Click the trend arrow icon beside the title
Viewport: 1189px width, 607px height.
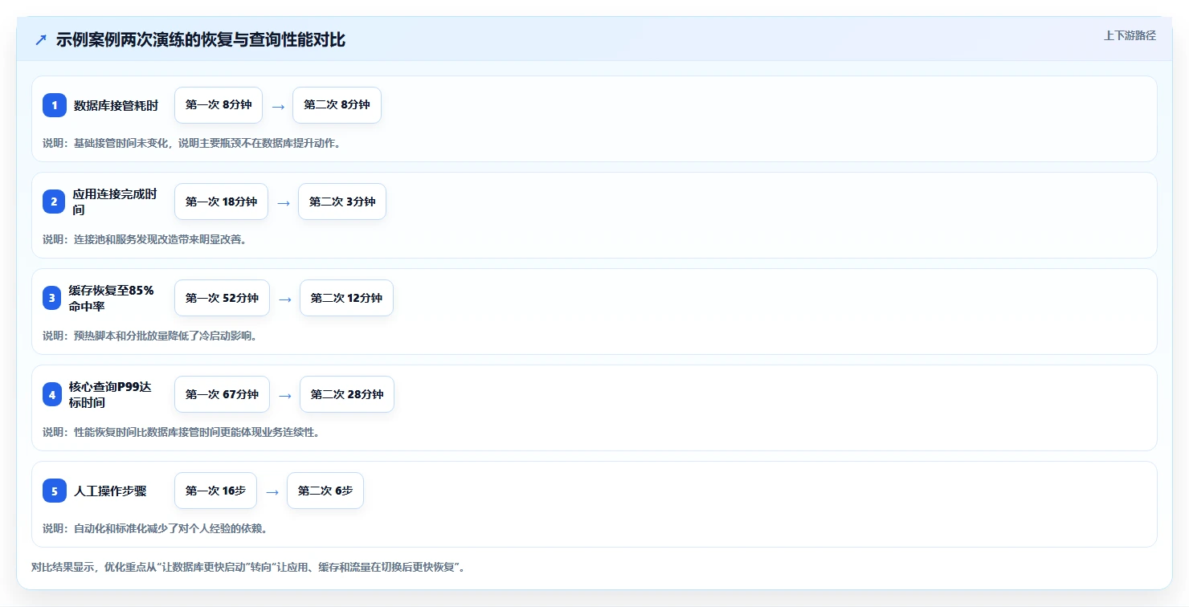pyautogui.click(x=41, y=40)
